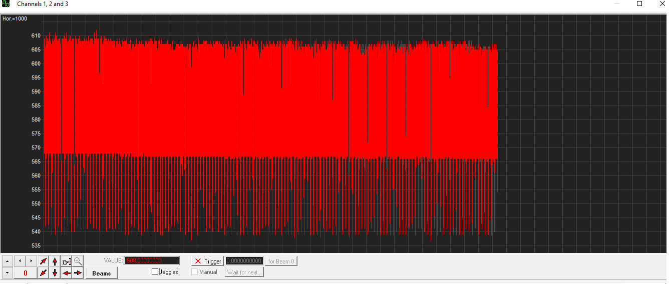Click the 535 y-axis label

[x=36, y=245]
